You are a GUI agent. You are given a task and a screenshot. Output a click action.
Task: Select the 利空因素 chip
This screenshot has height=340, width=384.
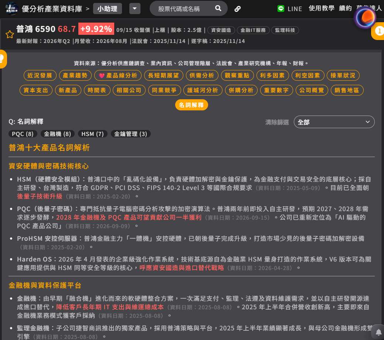click(x=307, y=75)
